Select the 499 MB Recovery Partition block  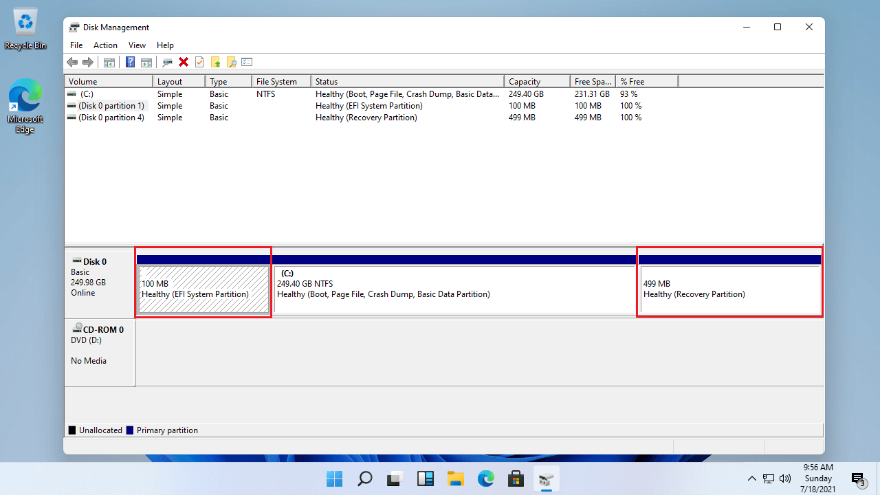(729, 289)
